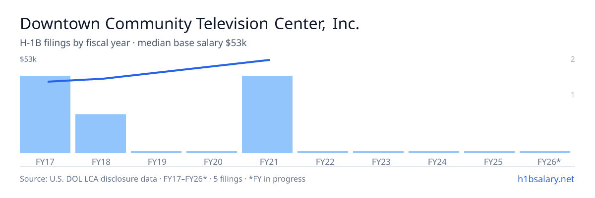Click the FY17 filings bar
The width and height of the screenshot is (595, 198).
(x=45, y=114)
